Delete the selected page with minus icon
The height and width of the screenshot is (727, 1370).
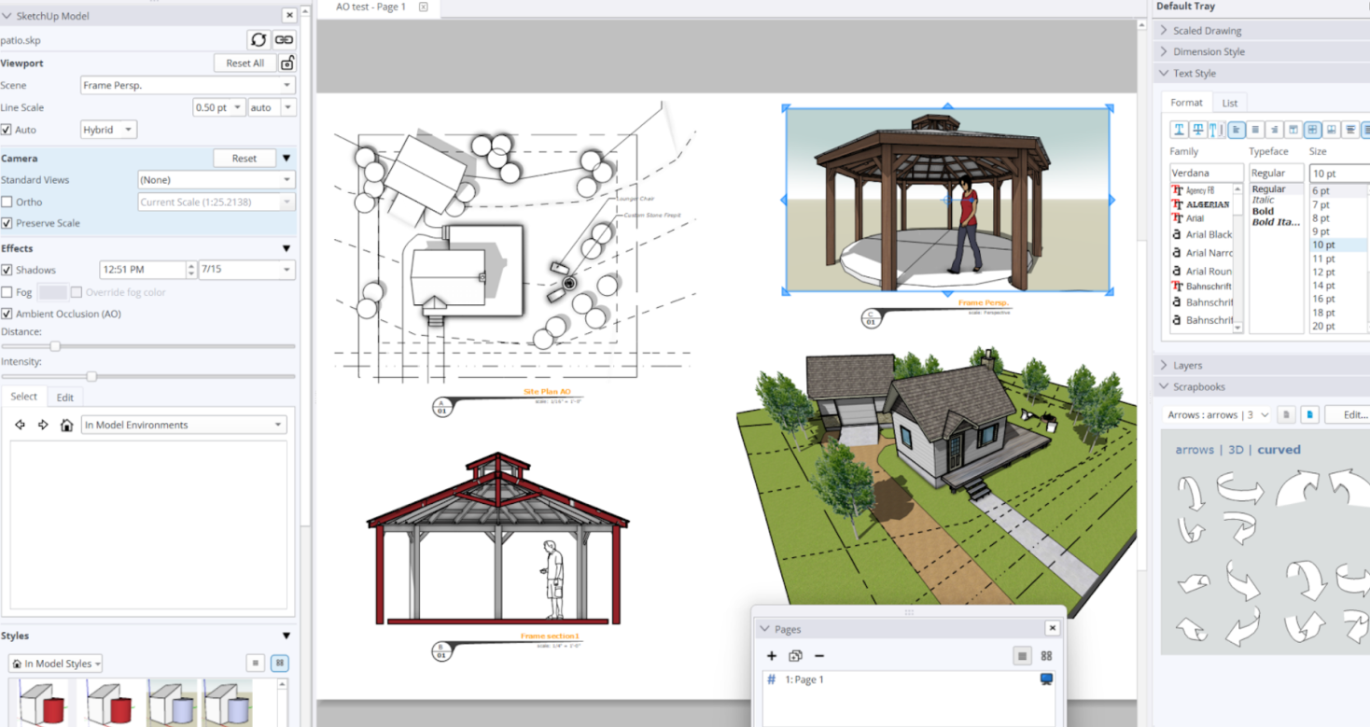point(819,656)
